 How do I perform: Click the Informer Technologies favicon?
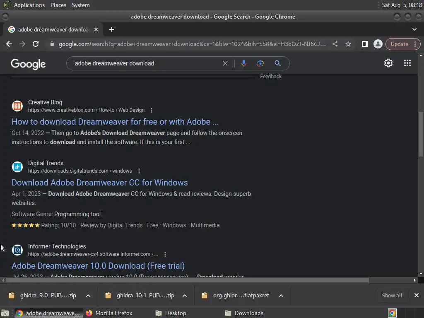coord(17,250)
